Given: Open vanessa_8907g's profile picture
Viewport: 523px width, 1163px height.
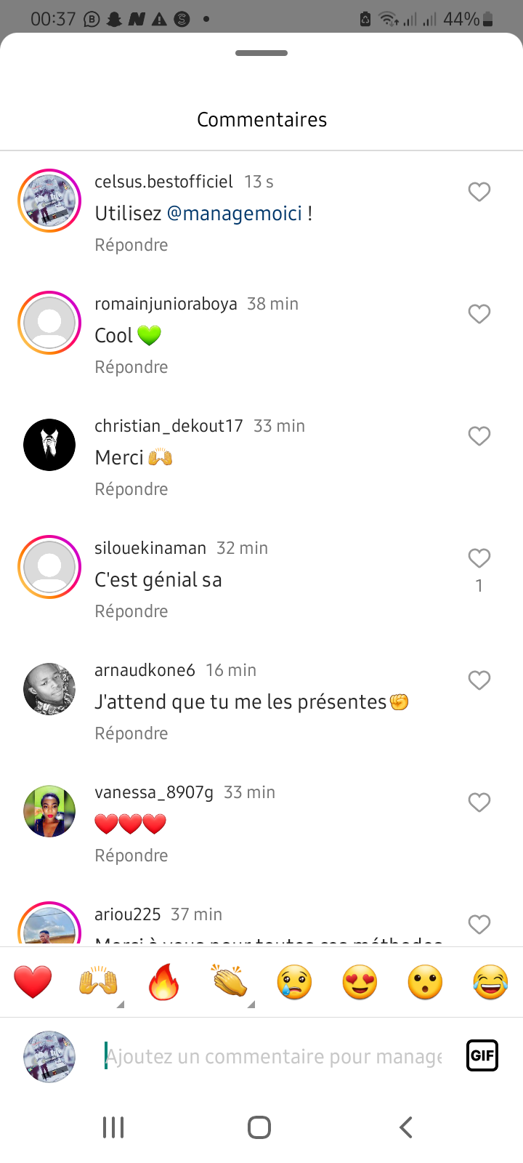Looking at the screenshot, I should (x=49, y=811).
